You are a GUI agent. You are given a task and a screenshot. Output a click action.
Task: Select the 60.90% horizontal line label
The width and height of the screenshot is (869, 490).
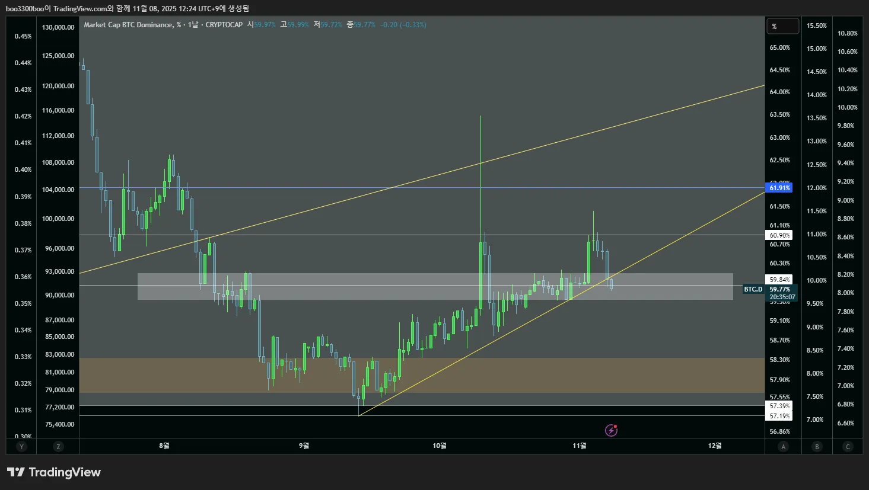tap(779, 235)
